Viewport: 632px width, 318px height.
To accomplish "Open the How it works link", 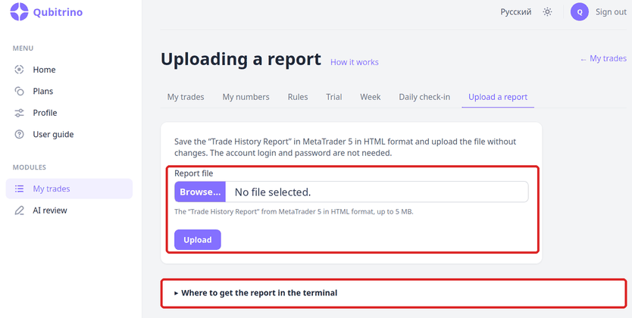I will [355, 62].
